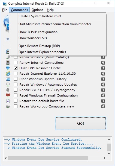Start Microsoft internet connection troubleshooter
This screenshot has height=166, width=115.
pos(62,24)
